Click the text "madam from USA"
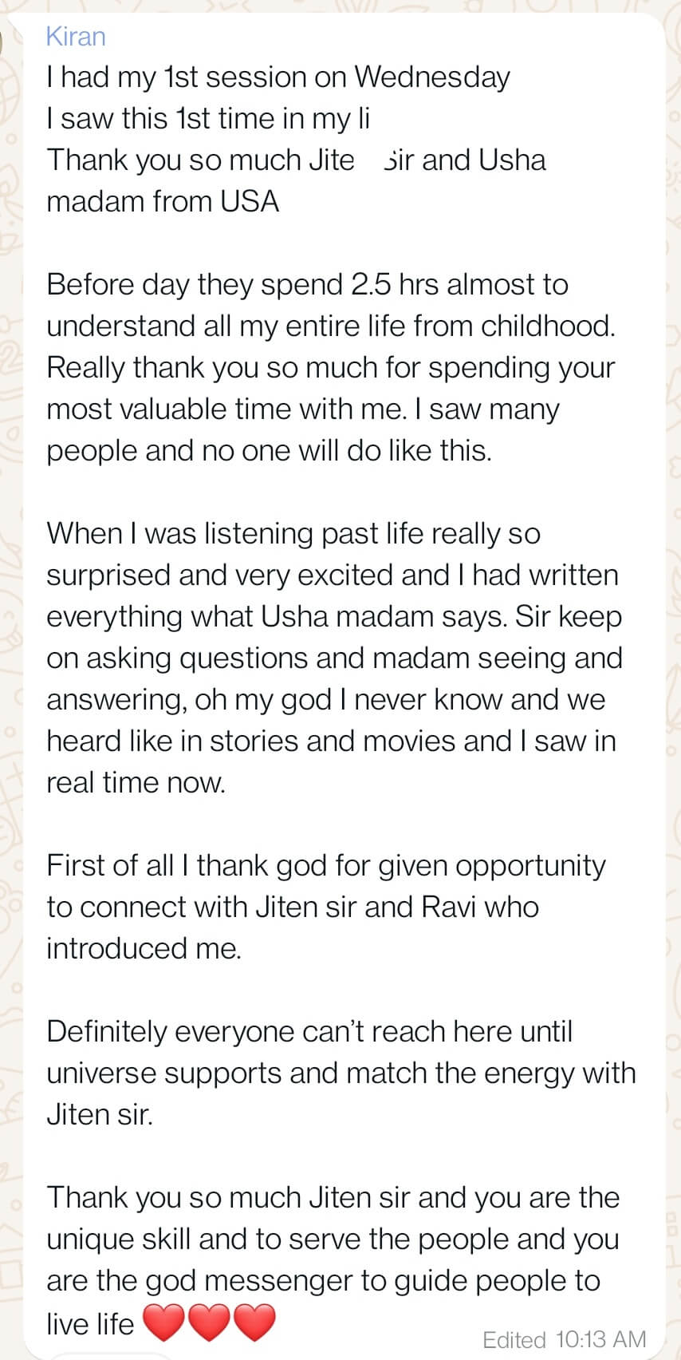 point(163,202)
